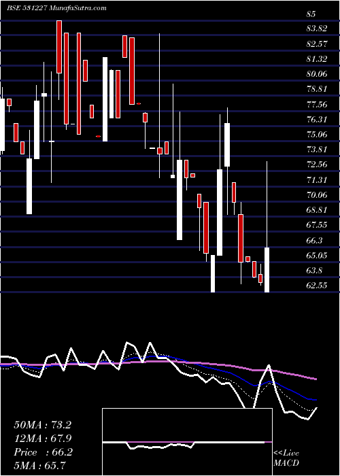This screenshot has width=340, height=476.
Task: Click the <<Live MACD label
Action: tap(286, 458)
